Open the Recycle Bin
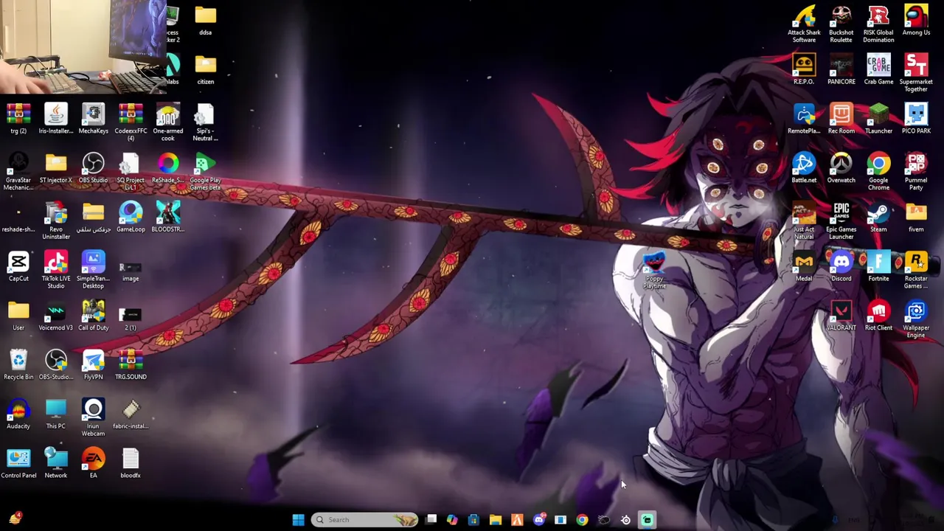The height and width of the screenshot is (531, 944). point(18,365)
